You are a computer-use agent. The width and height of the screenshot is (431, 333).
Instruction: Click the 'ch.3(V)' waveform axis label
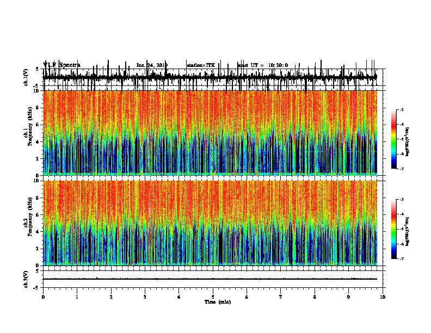point(26,279)
